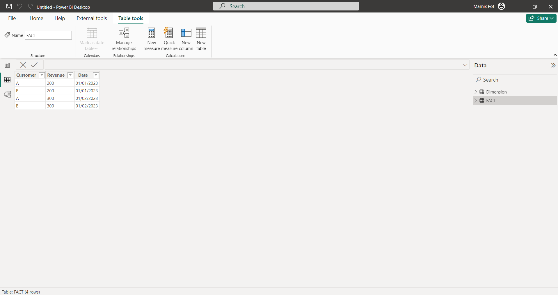
Task: Open the Date column filter dropdown
Action: click(96, 75)
